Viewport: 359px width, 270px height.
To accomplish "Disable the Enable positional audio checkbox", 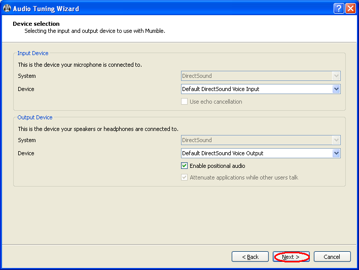I will tap(185, 166).
